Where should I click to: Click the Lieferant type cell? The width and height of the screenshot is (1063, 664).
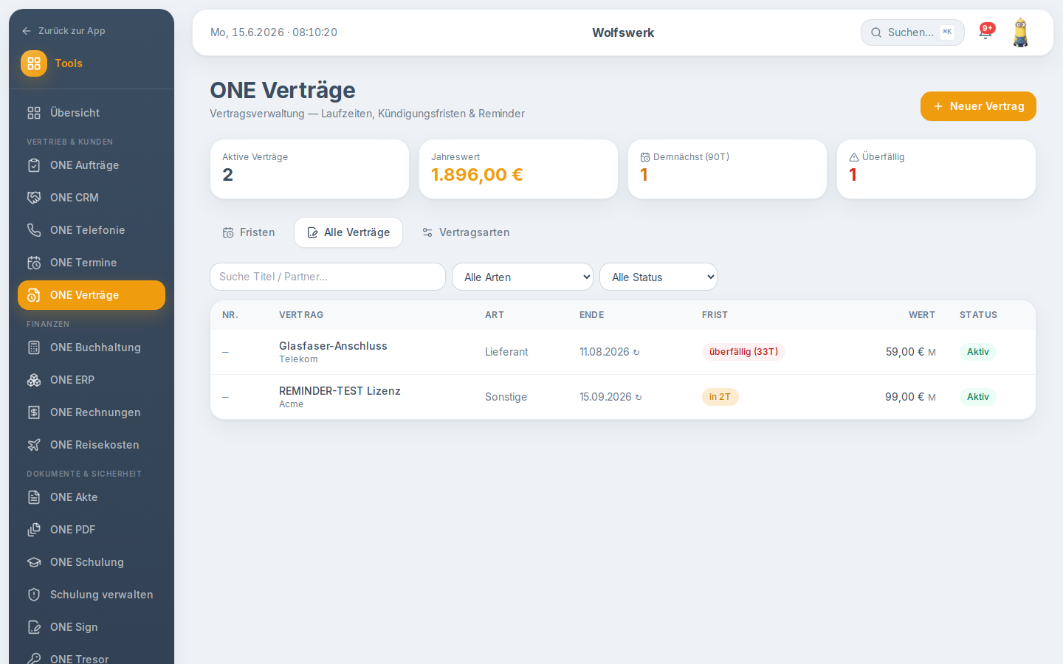tap(506, 352)
